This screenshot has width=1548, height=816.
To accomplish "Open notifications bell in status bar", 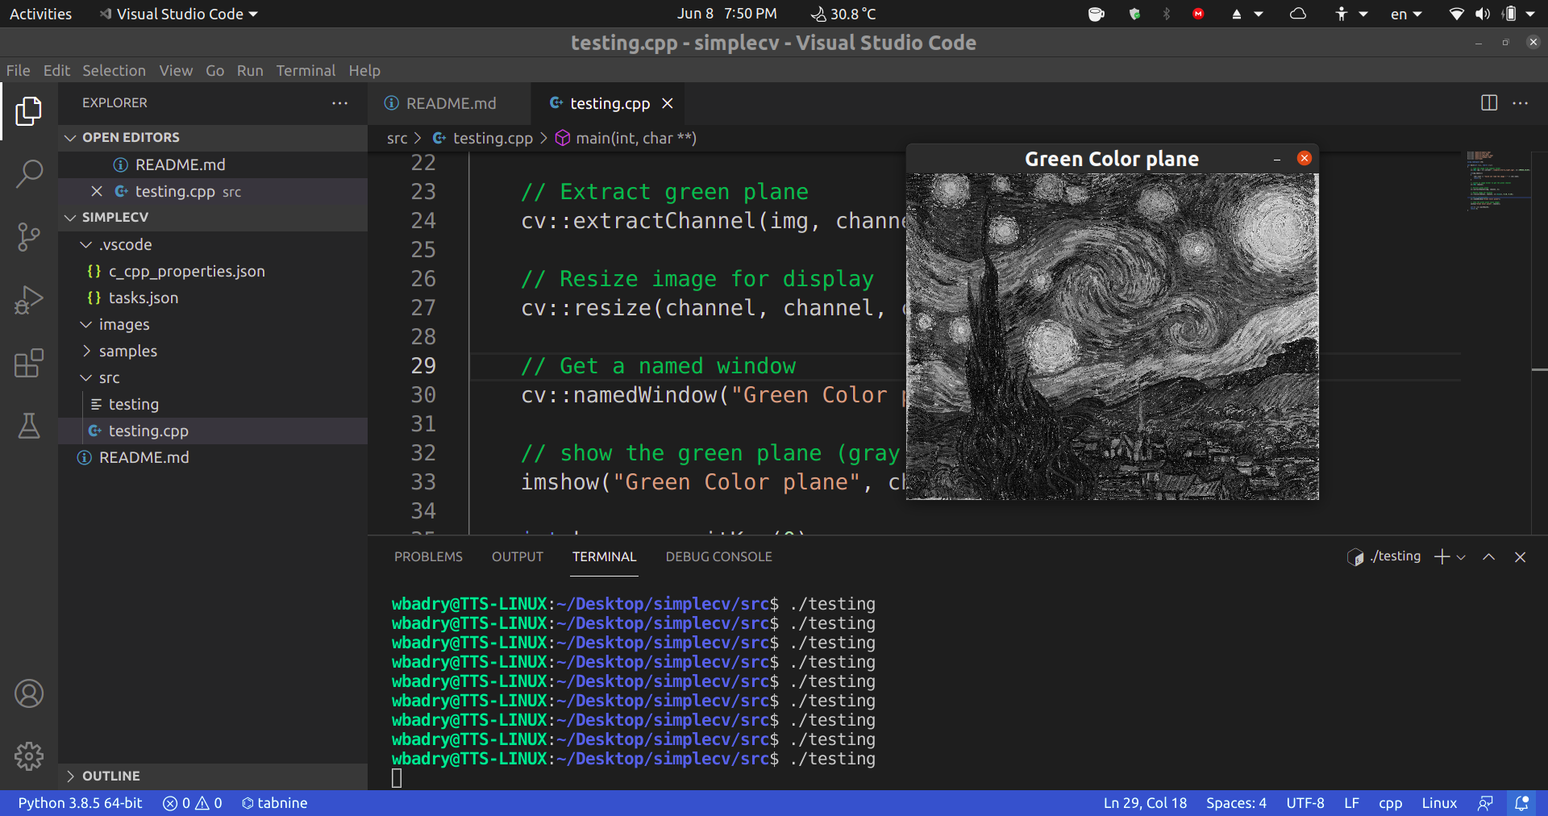I will click(x=1521, y=803).
